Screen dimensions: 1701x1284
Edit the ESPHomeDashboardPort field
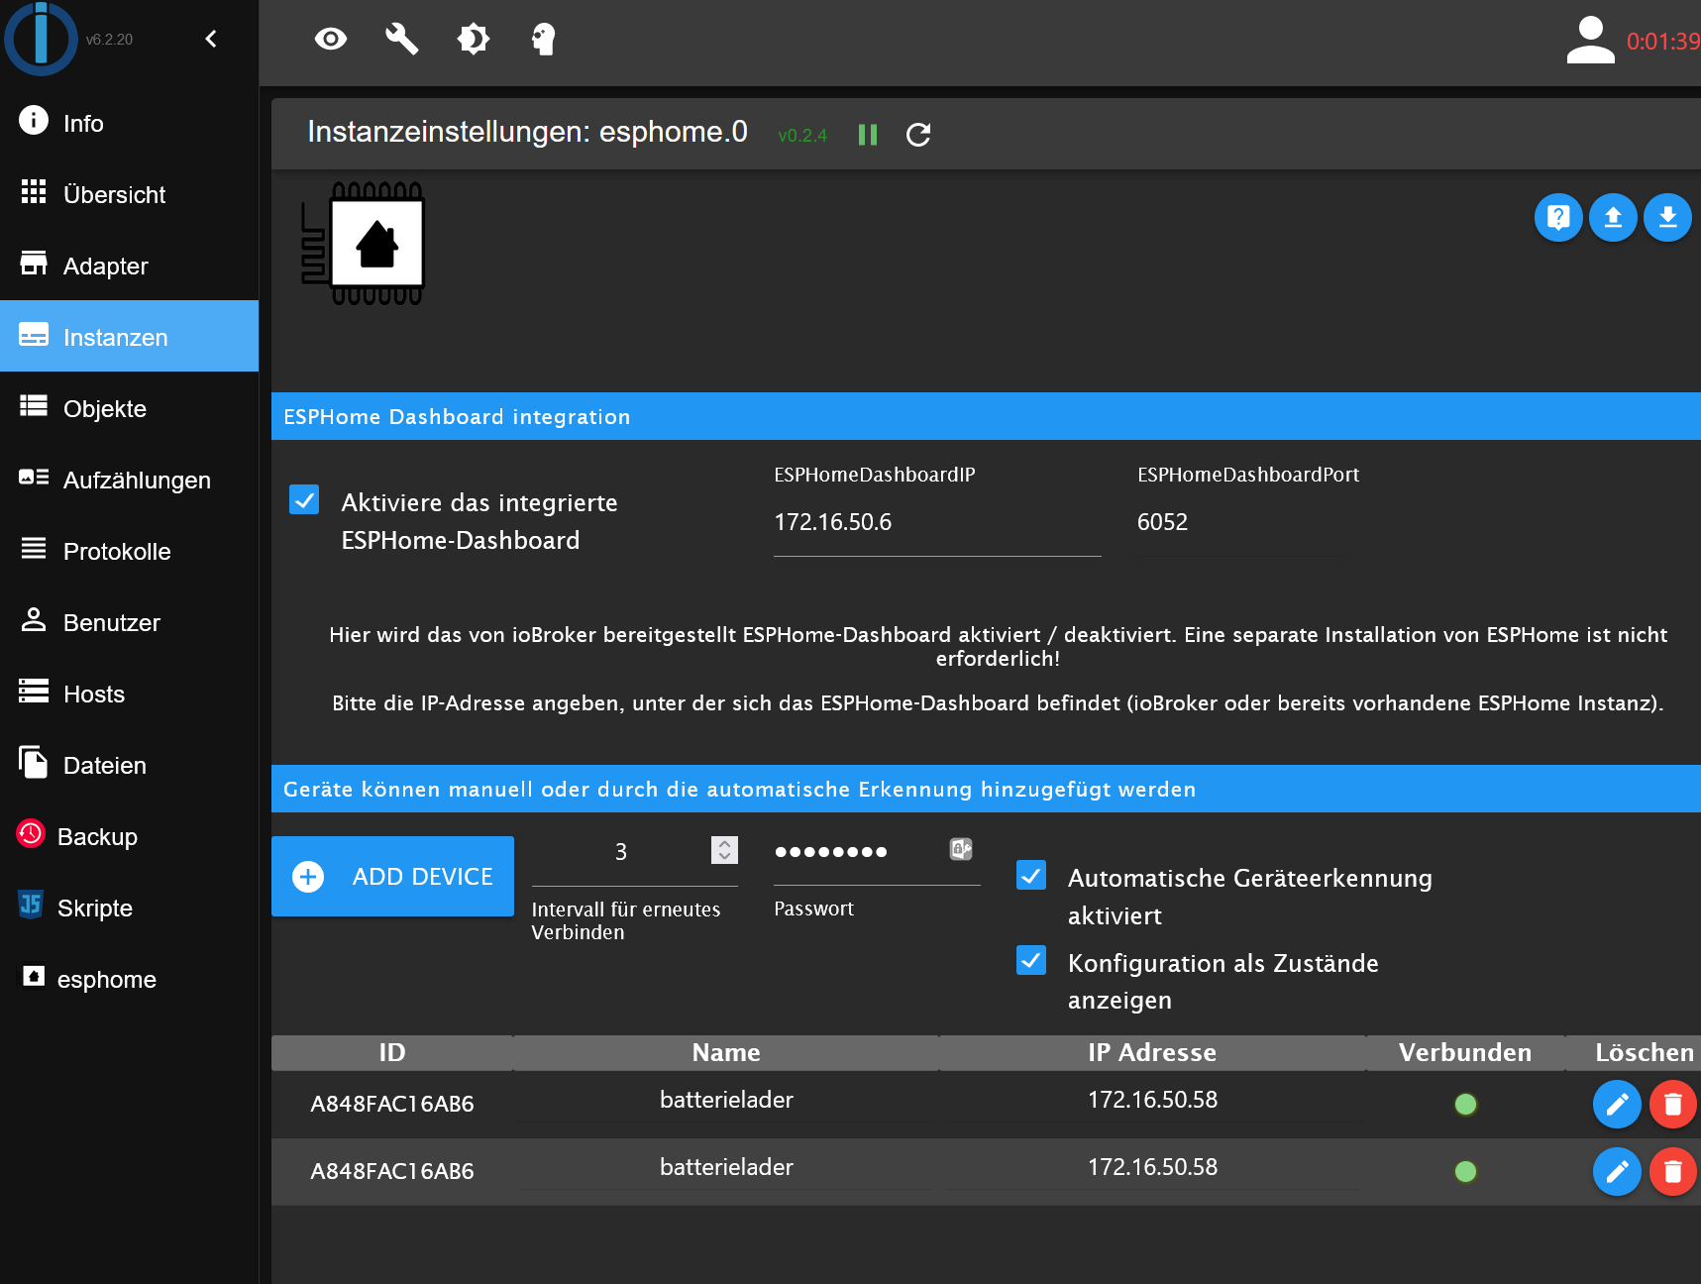pyautogui.click(x=1238, y=522)
